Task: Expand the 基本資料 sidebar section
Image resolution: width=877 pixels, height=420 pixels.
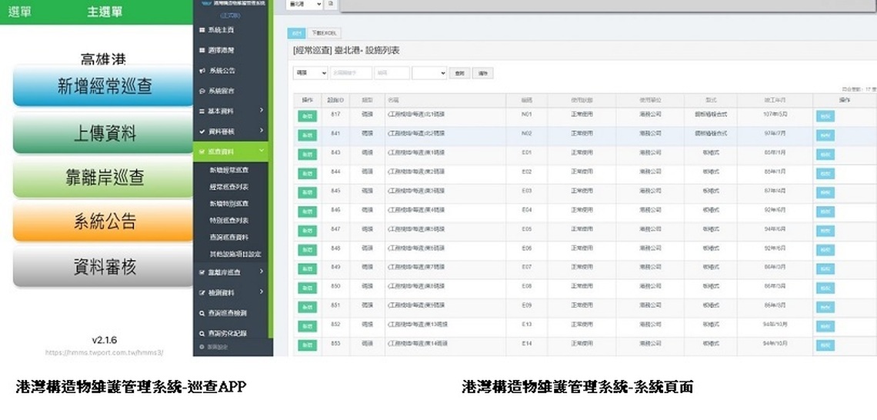Action: pyautogui.click(x=231, y=112)
